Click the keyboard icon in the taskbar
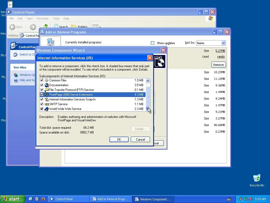Screen dimensions: 270x203 (229, 199)
